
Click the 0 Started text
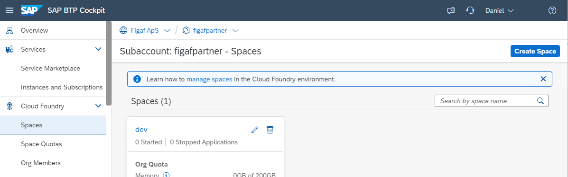149,142
